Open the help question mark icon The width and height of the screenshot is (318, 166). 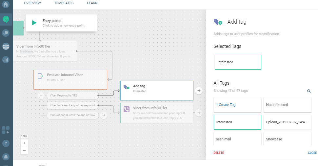(6, 143)
